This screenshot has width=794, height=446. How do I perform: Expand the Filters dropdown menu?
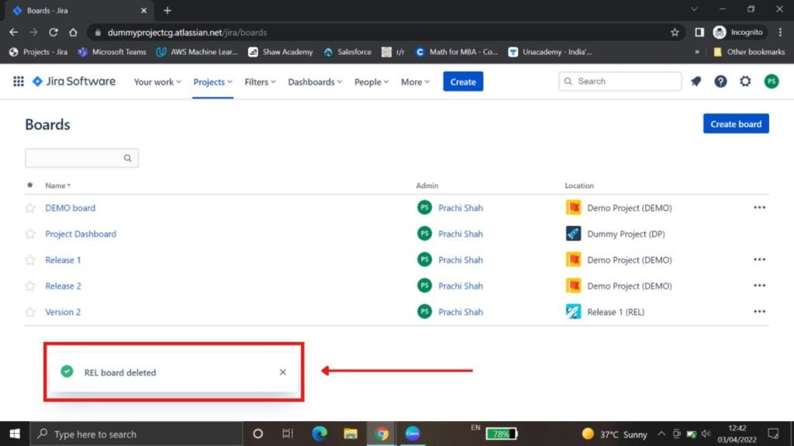point(260,82)
